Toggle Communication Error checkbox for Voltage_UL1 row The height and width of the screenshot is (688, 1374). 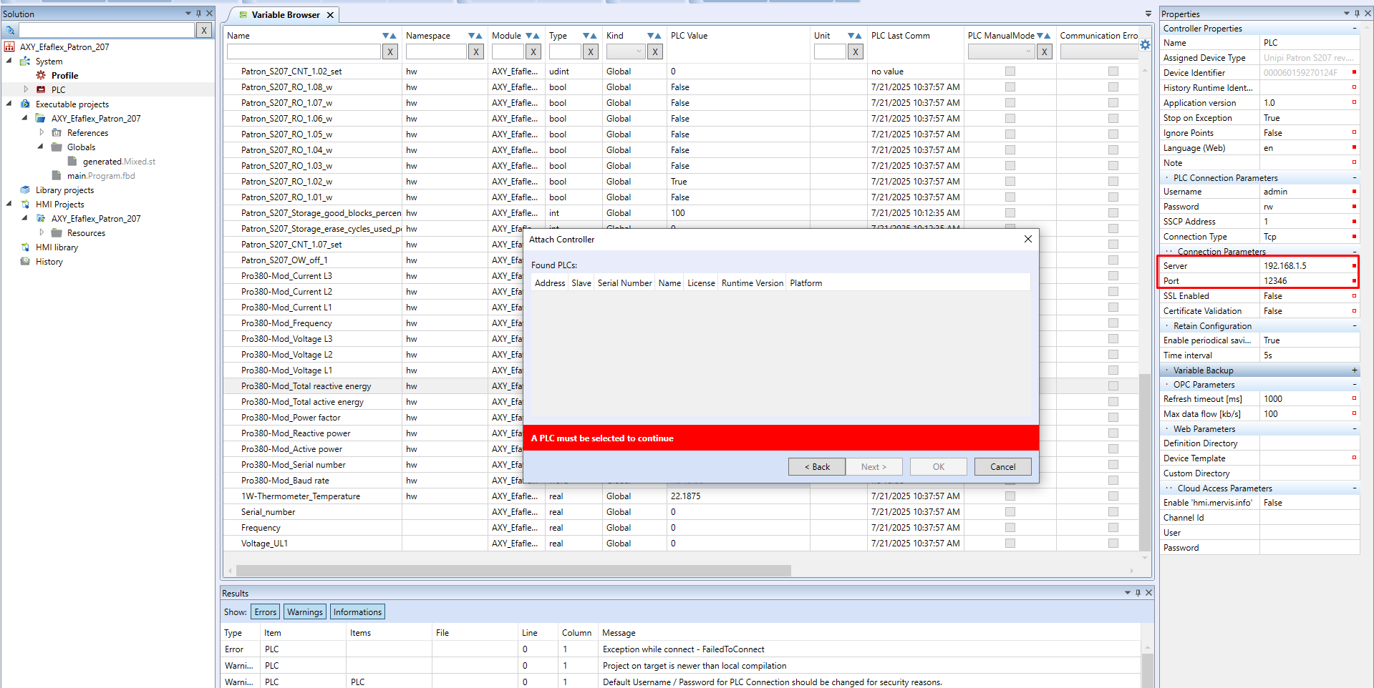click(1113, 544)
